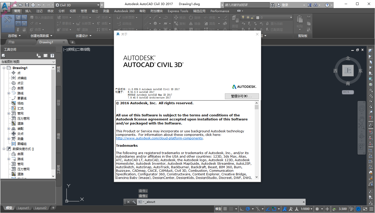
Task: Collapse the 数据快捷方式 tree node
Action: pyautogui.click(x=4, y=149)
